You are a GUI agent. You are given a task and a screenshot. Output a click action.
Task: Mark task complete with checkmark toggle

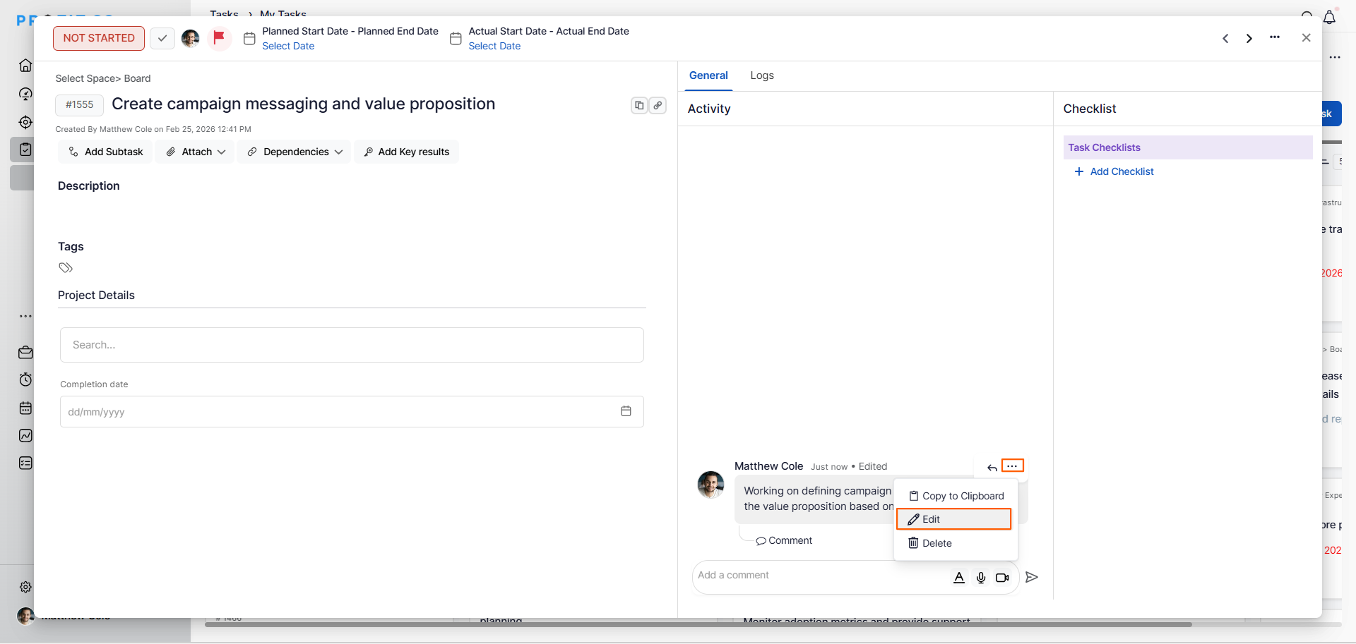point(162,38)
